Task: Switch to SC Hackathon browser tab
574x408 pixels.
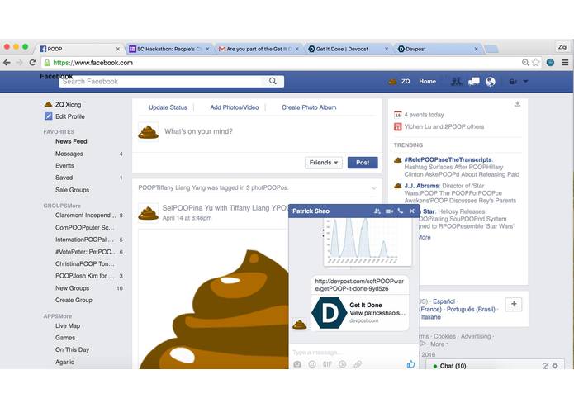Action: (169, 49)
